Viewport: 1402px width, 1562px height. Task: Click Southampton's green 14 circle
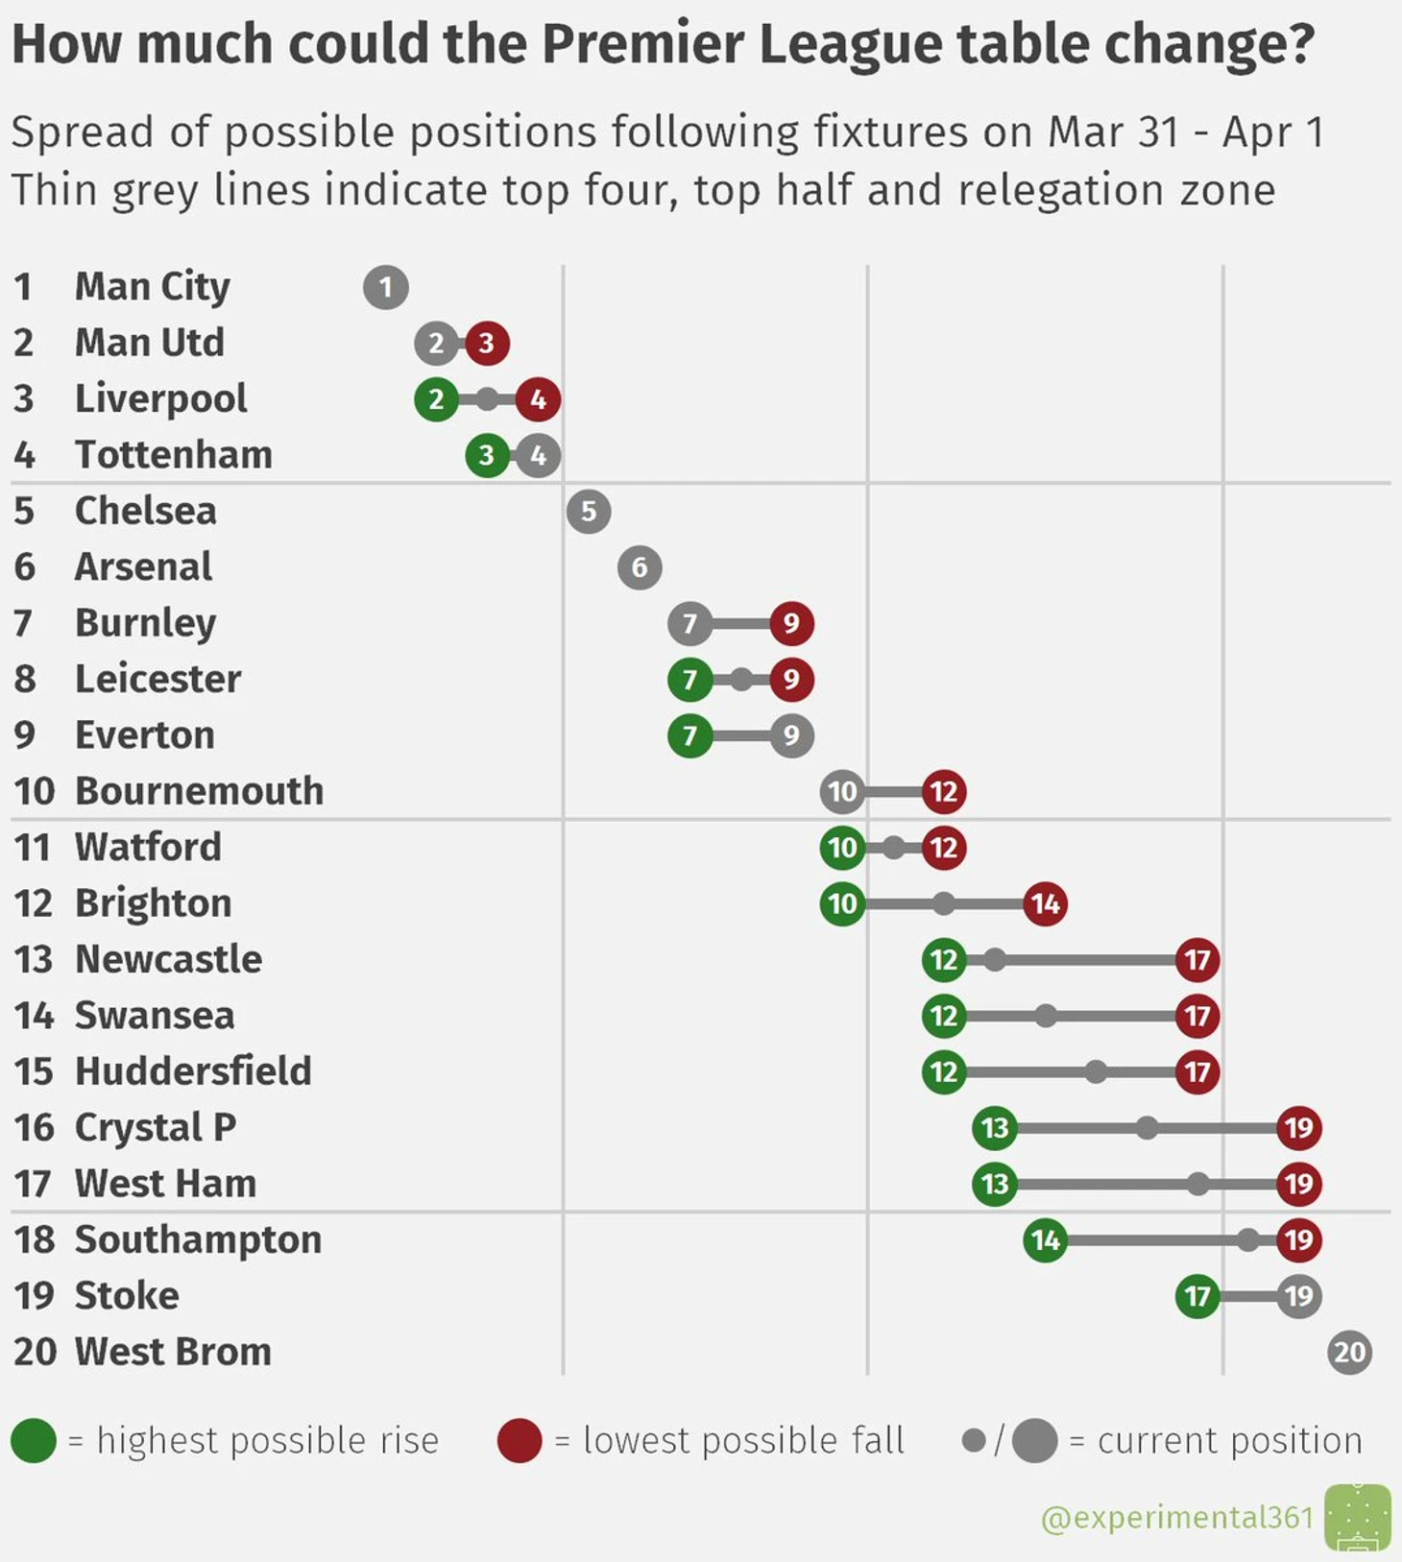point(1046,1240)
